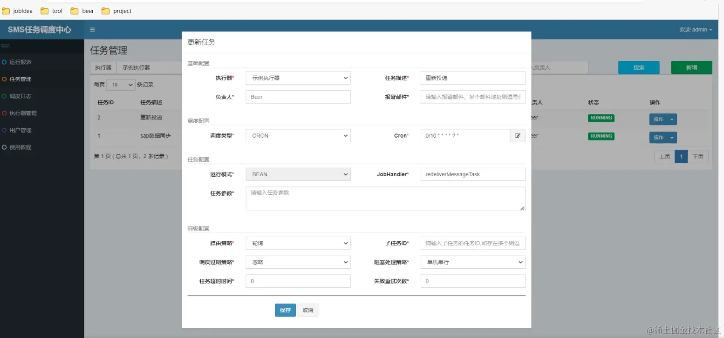Screen dimensions: 724x338
Task: Focus the 失败重试次数 input field
Action: tap(473, 281)
